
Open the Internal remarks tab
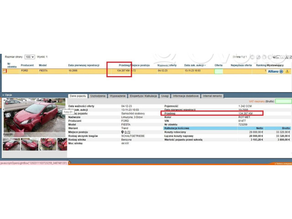[x=212, y=96]
